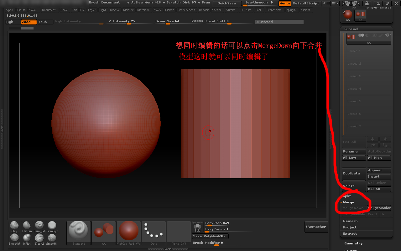This screenshot has height=251, width=401.
Task: Select the sphere-and-cylinder AA tool thumbnail
Action: pyautogui.click(x=360, y=15)
